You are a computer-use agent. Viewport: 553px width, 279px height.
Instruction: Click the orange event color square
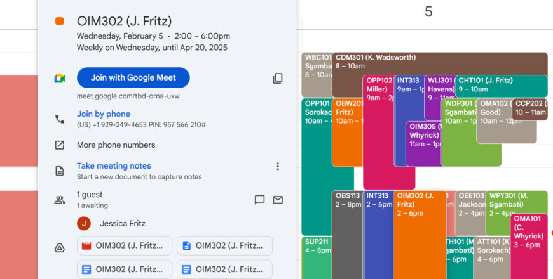pyautogui.click(x=59, y=22)
